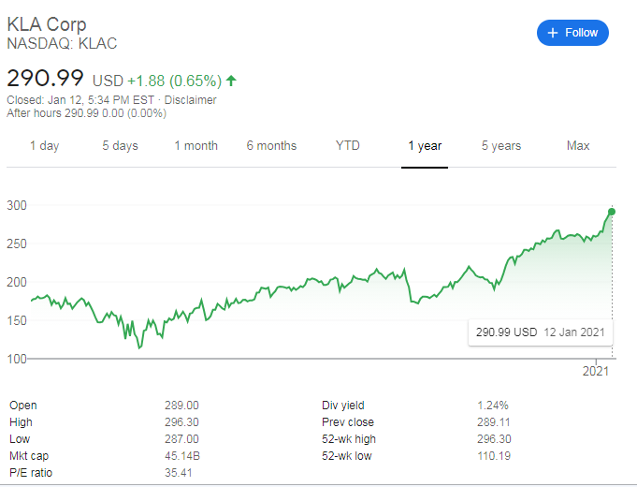Click the 100 y-axis label
637x487 pixels.
[17, 359]
